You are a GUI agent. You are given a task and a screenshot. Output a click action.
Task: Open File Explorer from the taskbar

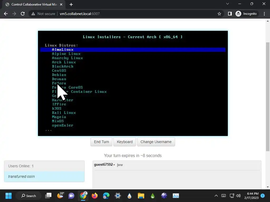click(x=141, y=196)
